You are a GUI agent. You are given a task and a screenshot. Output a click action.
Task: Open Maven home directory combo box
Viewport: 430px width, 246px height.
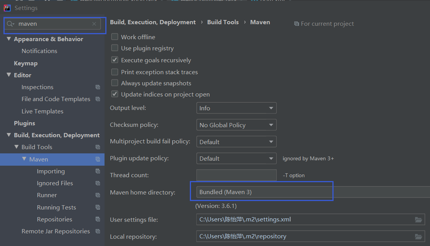coord(313,192)
